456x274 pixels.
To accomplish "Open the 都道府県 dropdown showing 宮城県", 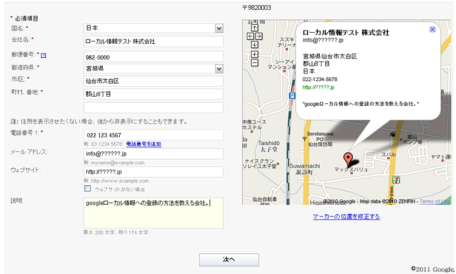I will pyautogui.click(x=154, y=69).
